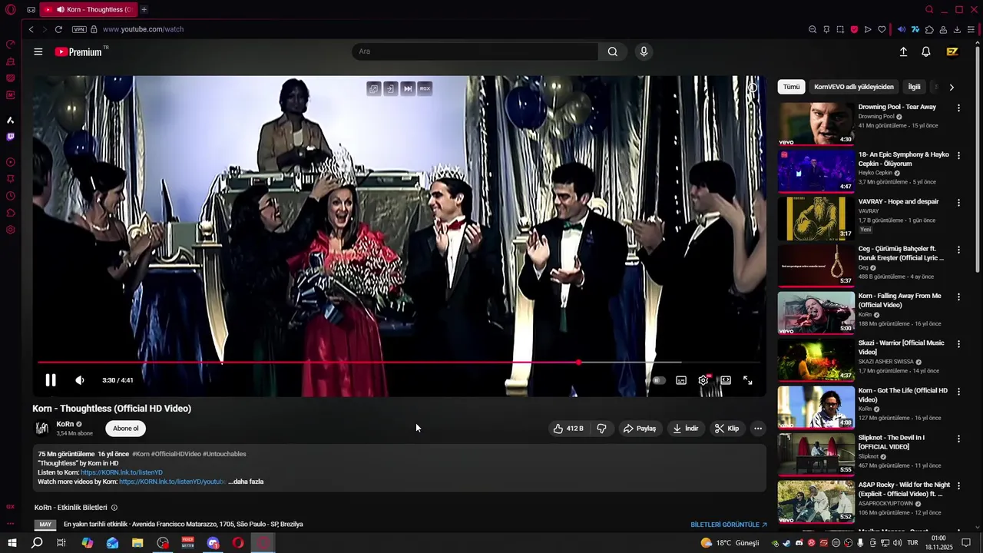Open YouTube notifications bell
The image size is (983, 553).
coord(926,51)
